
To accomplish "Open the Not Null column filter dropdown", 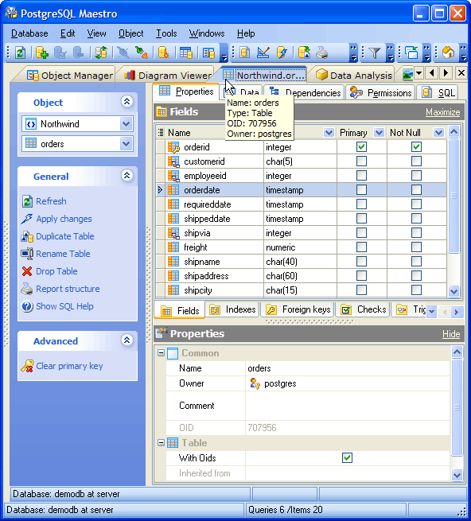I will tap(438, 133).
